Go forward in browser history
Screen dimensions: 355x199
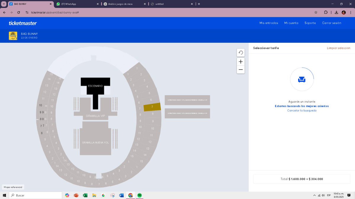[11, 12]
